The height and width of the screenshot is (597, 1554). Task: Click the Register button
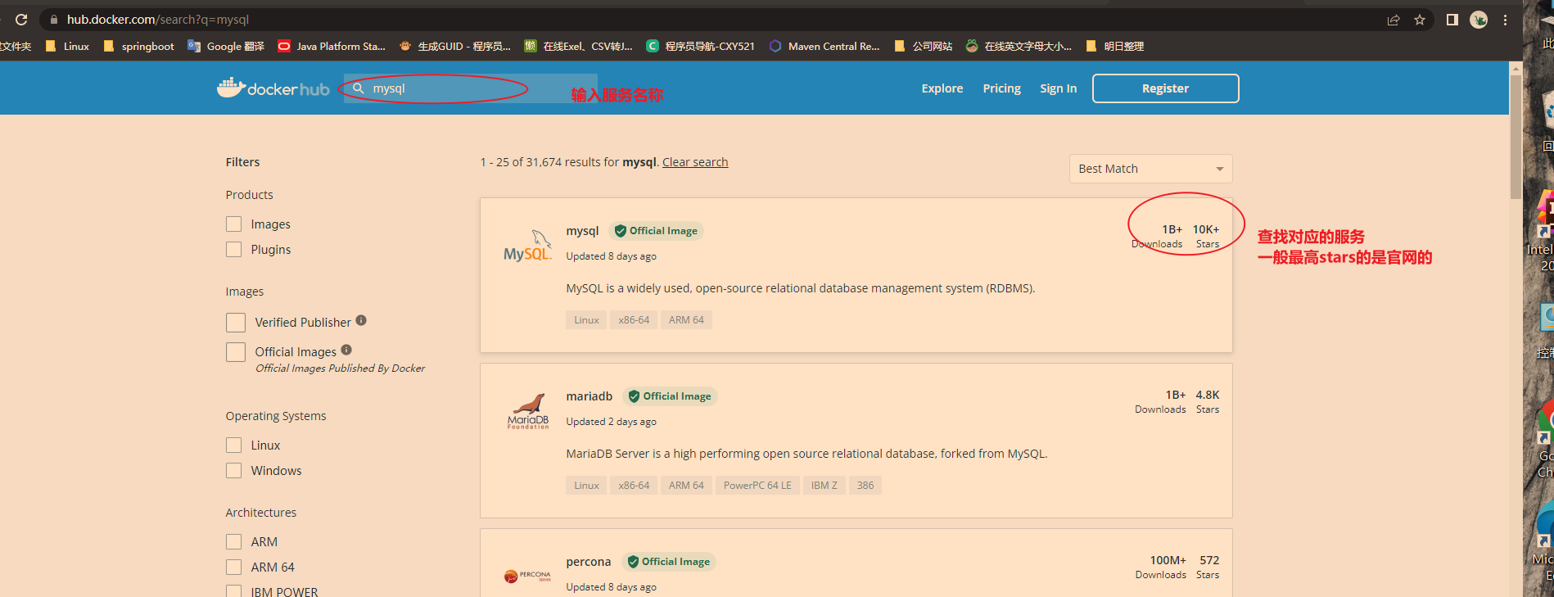point(1165,88)
